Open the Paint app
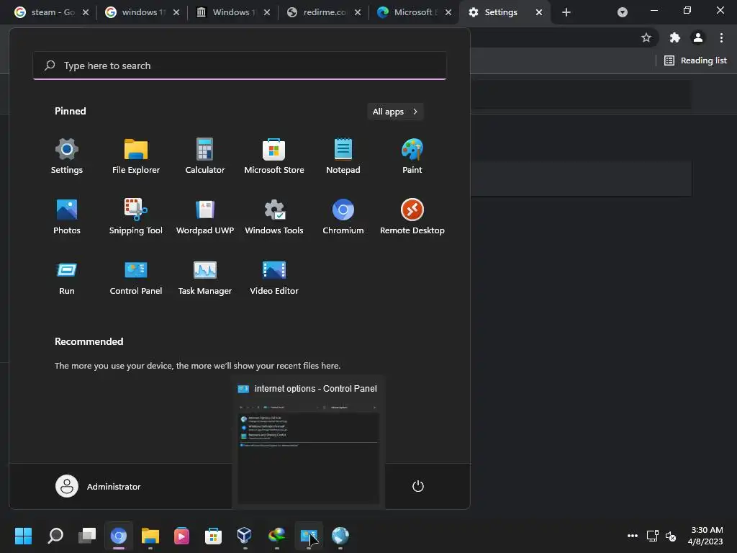737x553 pixels. [412, 156]
